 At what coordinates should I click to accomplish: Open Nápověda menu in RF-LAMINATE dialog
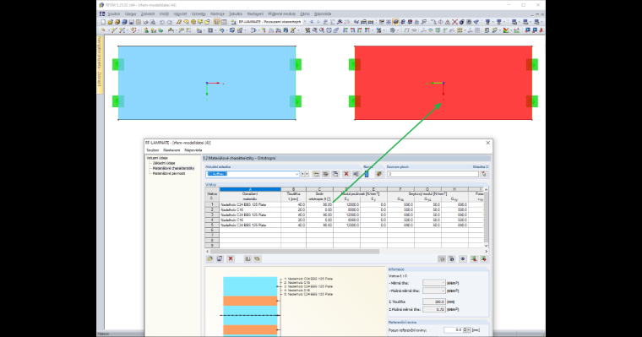[x=193, y=150]
